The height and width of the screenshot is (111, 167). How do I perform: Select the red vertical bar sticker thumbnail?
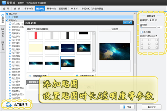pyautogui.click(x=36, y=35)
